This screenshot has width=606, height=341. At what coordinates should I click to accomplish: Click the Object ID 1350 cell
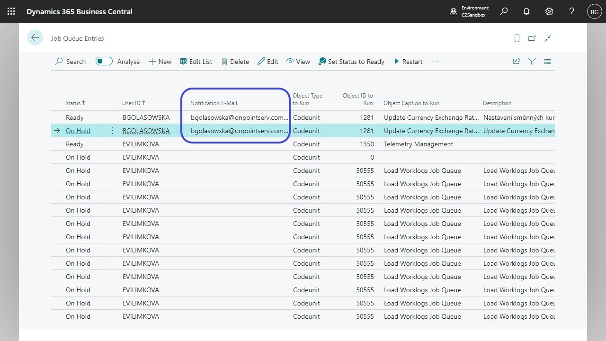(366, 144)
